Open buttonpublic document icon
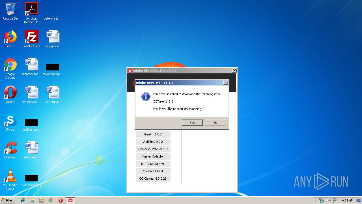362x204 pixels. [31, 67]
